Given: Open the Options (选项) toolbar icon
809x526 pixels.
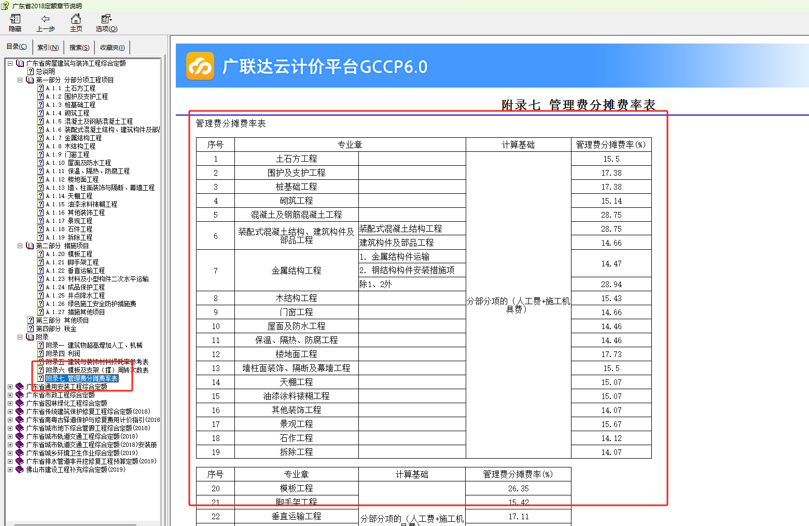Looking at the screenshot, I should [x=106, y=19].
